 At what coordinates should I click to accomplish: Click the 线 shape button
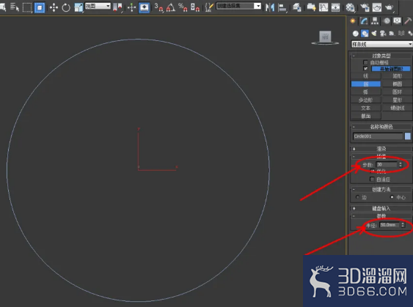click(366, 76)
